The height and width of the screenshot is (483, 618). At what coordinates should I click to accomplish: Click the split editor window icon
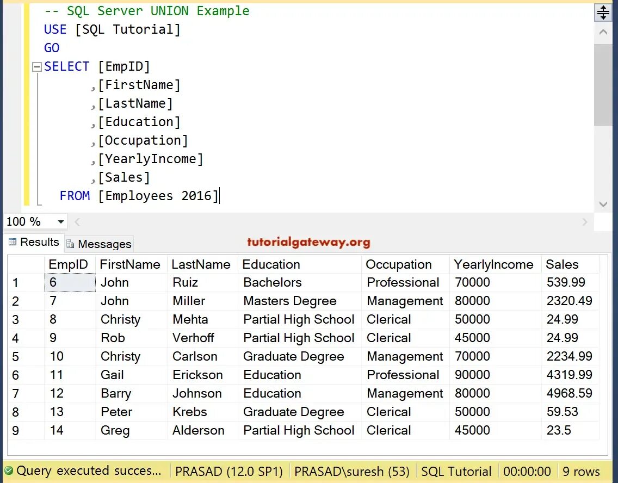click(603, 12)
